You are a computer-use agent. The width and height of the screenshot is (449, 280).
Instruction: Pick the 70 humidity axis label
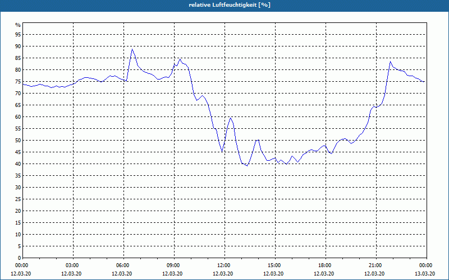click(18, 94)
